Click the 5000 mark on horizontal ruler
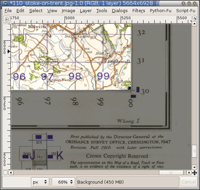 (x=70, y=18)
